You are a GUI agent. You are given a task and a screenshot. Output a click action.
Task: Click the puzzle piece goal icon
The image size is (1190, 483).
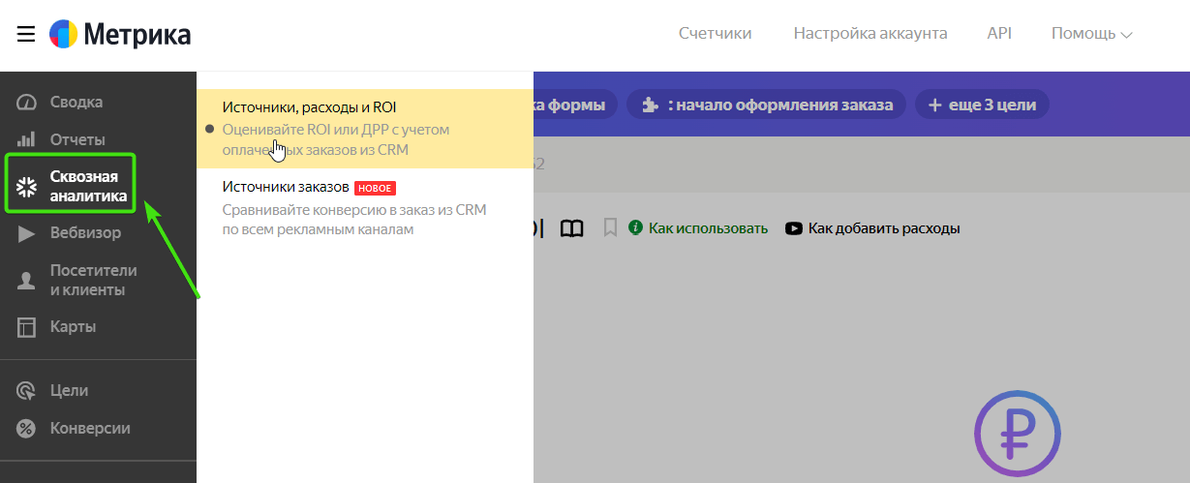(649, 105)
